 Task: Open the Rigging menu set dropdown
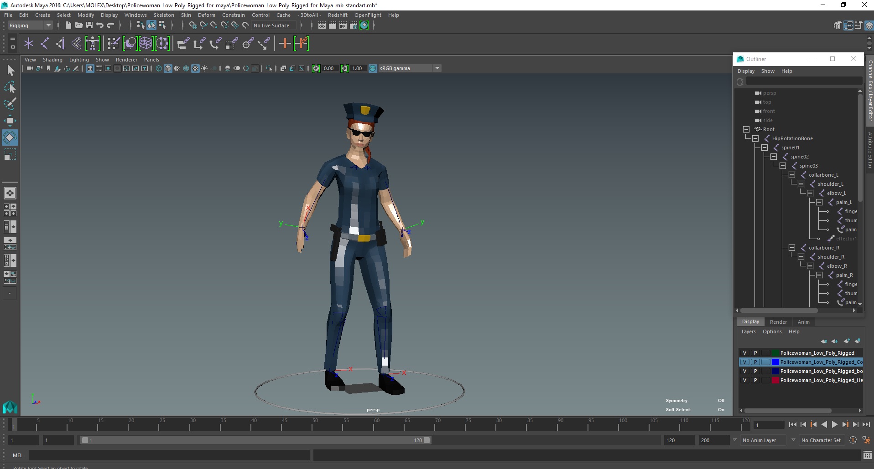[x=30, y=25]
